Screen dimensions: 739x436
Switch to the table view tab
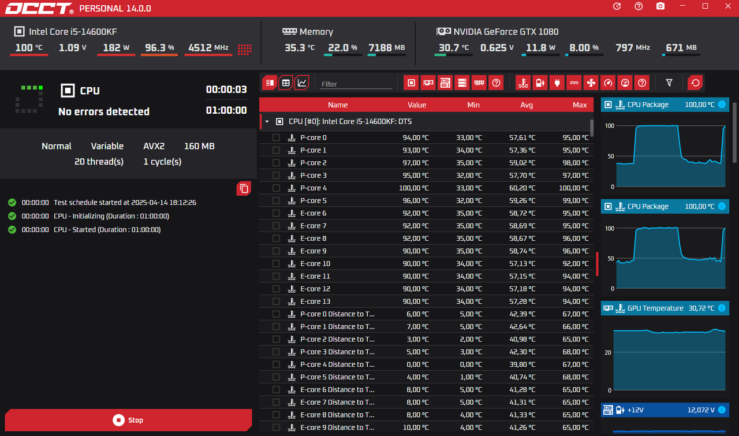click(x=285, y=82)
